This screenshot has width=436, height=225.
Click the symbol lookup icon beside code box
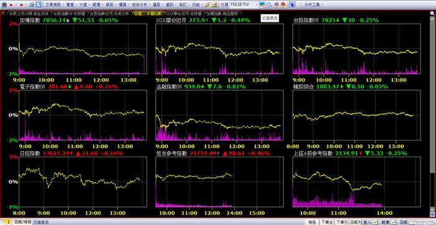coord(262,5)
